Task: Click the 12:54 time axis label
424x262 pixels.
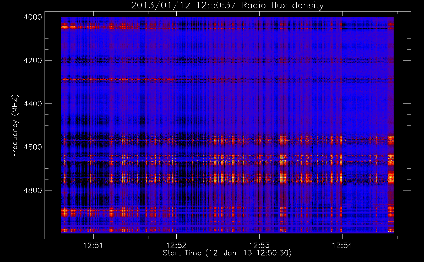Action: 342,245
